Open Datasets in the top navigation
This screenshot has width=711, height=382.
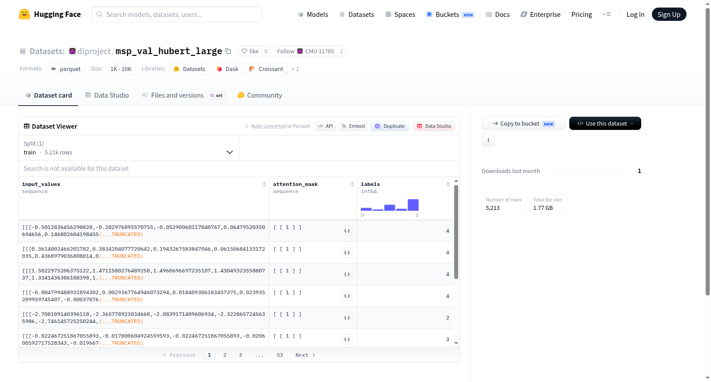point(356,14)
